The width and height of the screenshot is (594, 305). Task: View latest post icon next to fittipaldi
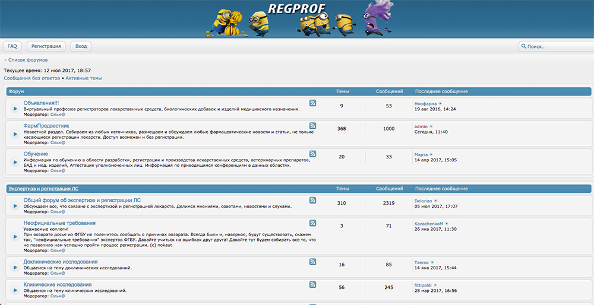point(435,285)
